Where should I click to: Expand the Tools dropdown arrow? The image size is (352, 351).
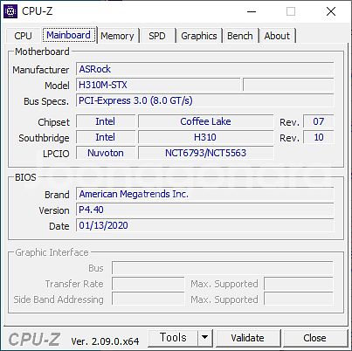tap(205, 338)
